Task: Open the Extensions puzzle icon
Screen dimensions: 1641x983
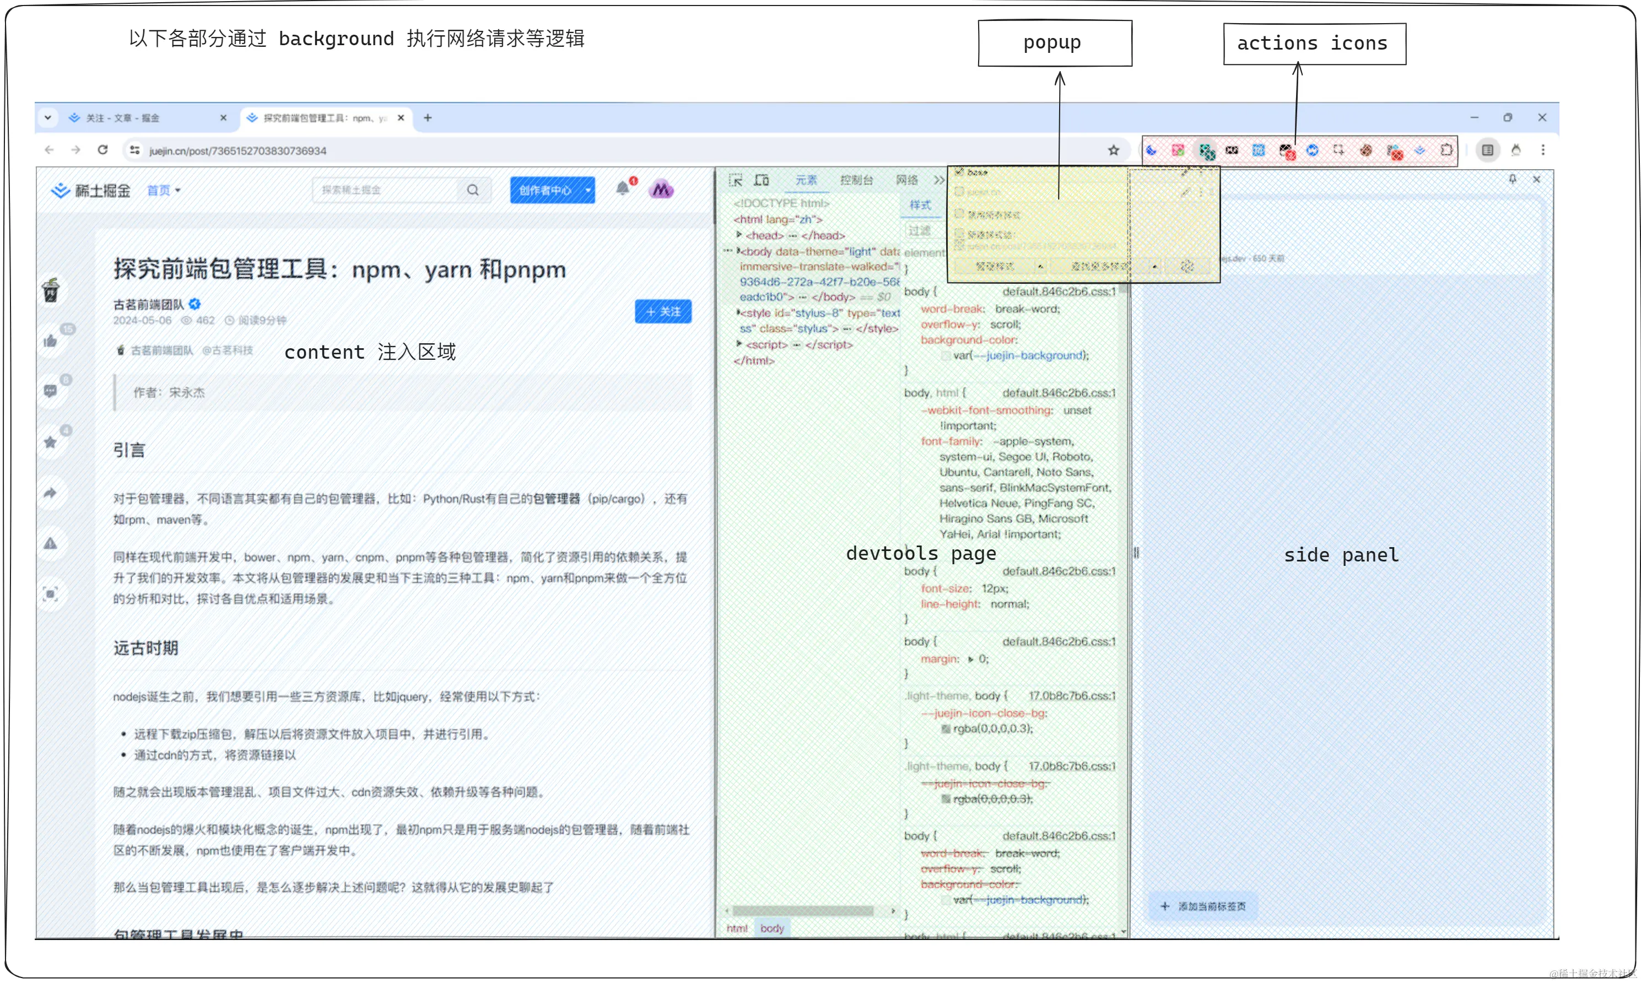Action: 1445,150
